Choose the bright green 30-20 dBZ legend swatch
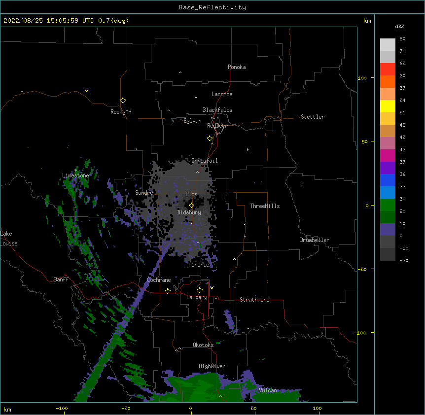Viewport: 425px width, 415px height. [x=388, y=205]
